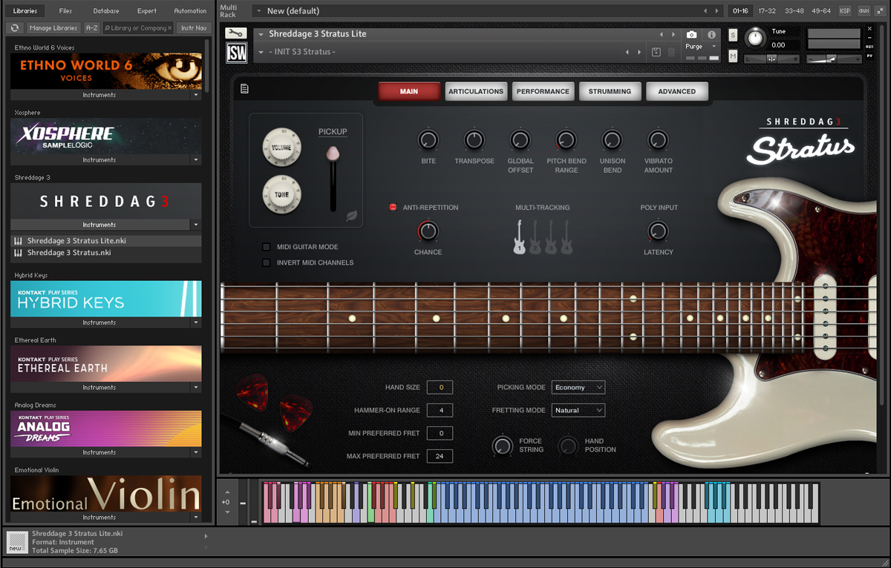Load Shreddage 3 Stratus.nki file
891x568 pixels.
coord(106,253)
